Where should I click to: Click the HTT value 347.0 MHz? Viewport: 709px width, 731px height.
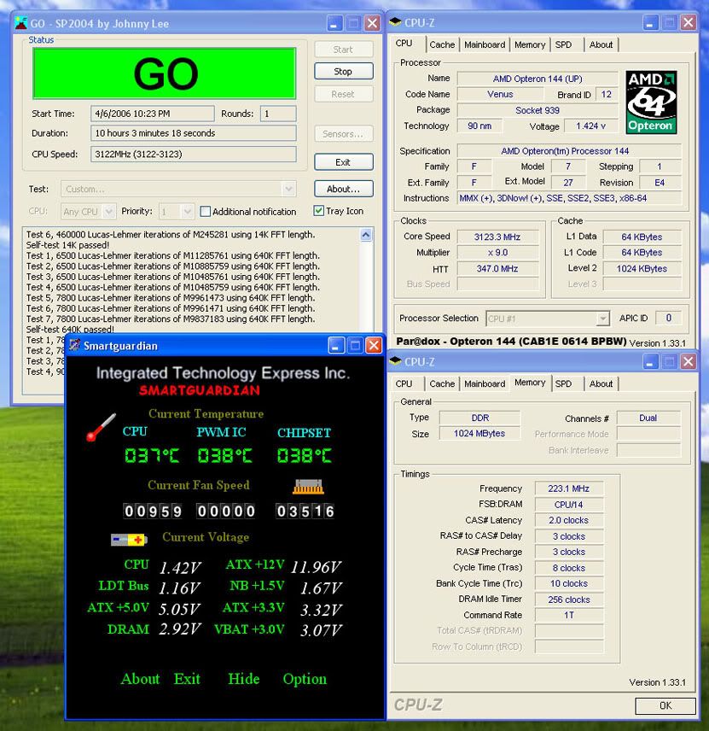coord(497,268)
